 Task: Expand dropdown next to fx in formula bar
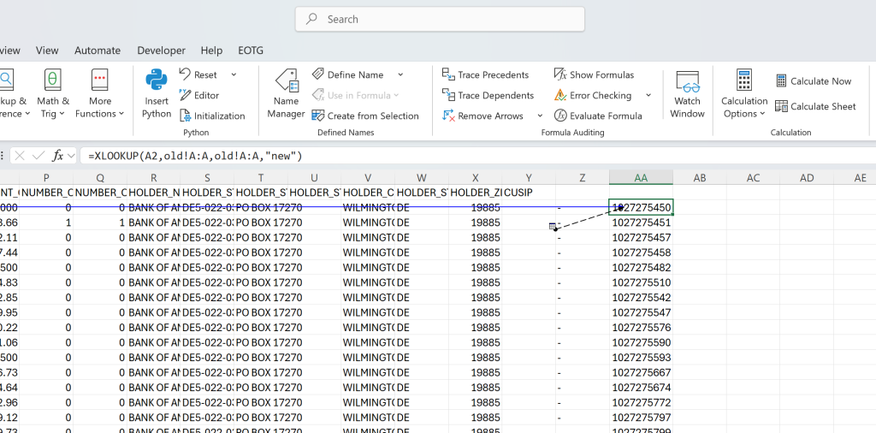[x=71, y=156]
